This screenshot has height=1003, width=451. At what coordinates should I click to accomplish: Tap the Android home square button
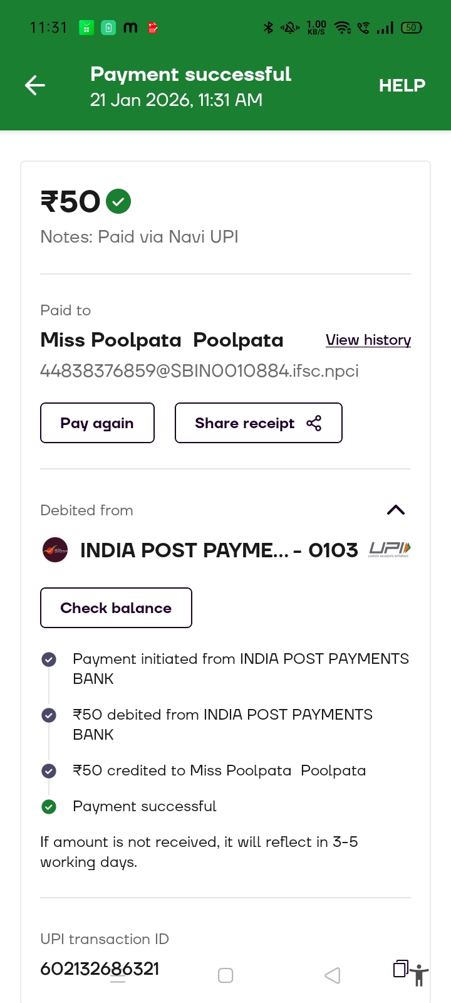click(225, 975)
